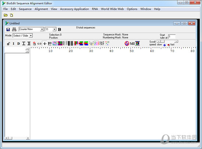The height and width of the screenshot is (149, 202).
Task: Click the yellow dotted identity view icon
Action: tap(91, 43)
